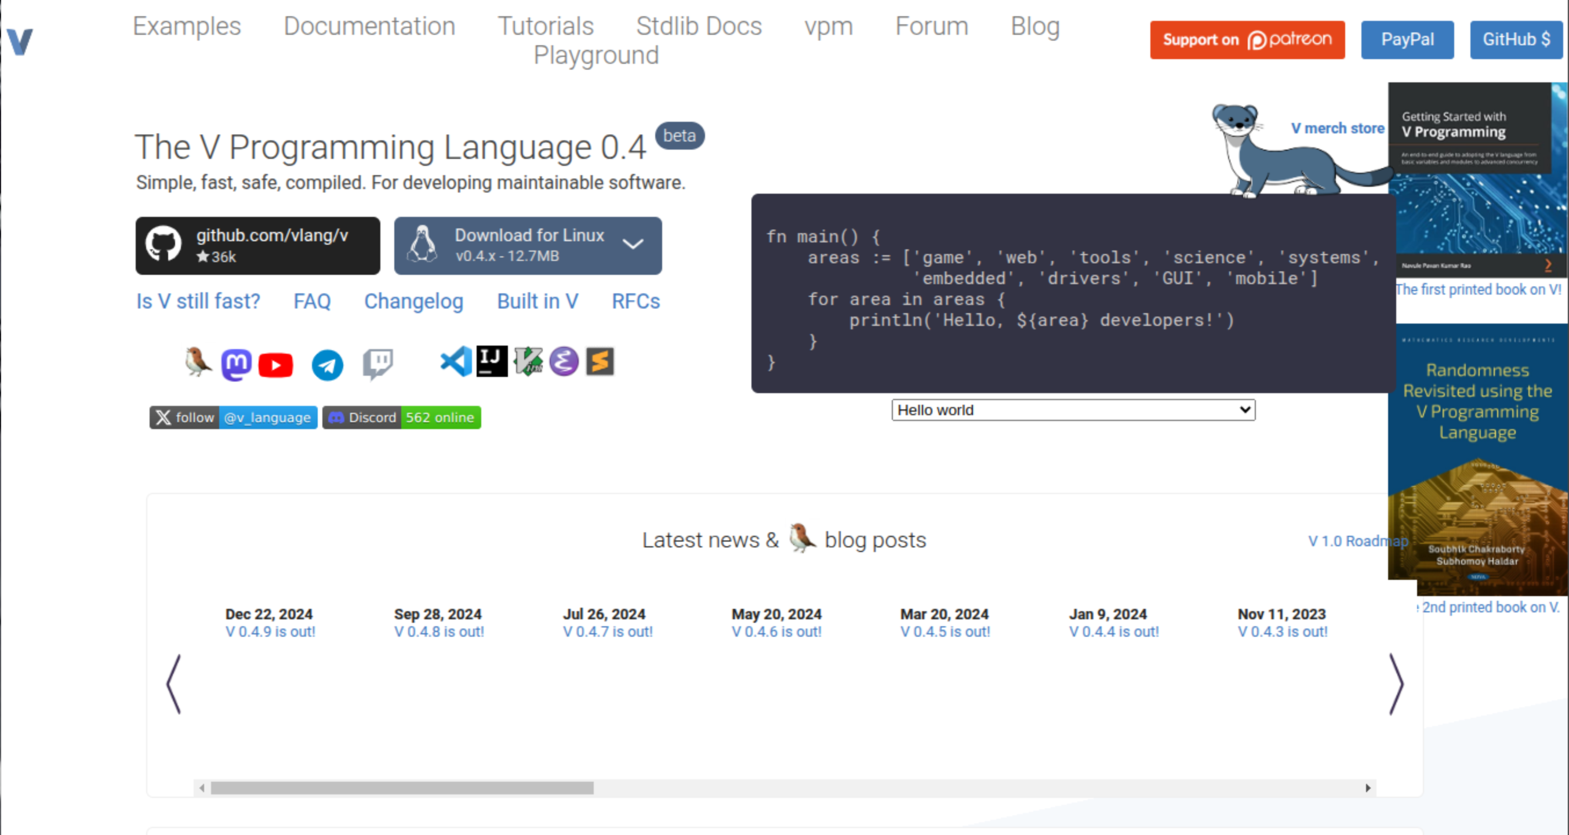Click the bird icon in social row
Viewport: 1569px width, 835px height.
point(197,362)
